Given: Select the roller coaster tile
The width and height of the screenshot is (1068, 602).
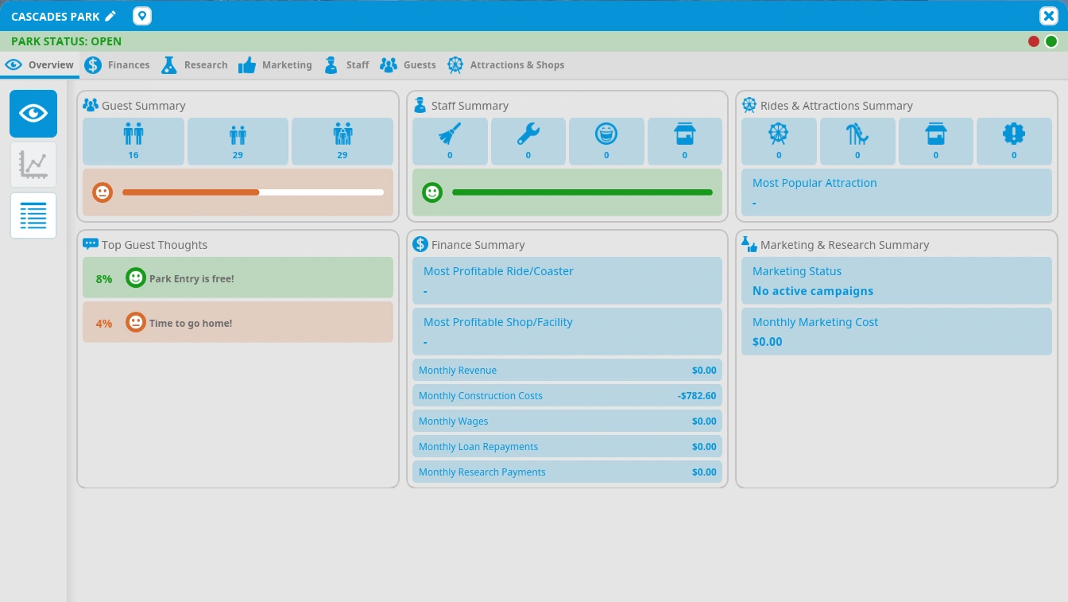Looking at the screenshot, I should pyautogui.click(x=857, y=142).
